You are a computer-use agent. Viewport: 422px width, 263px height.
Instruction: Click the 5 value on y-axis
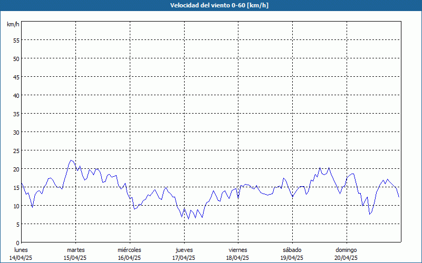pyautogui.click(x=18, y=225)
